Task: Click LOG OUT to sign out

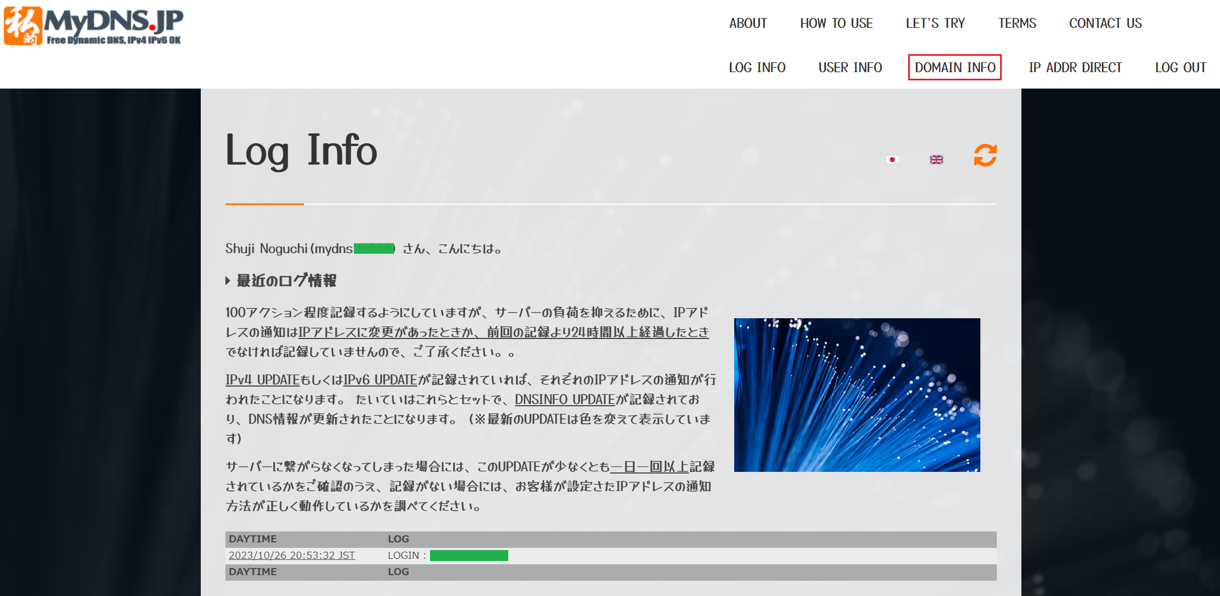Action: (1181, 67)
